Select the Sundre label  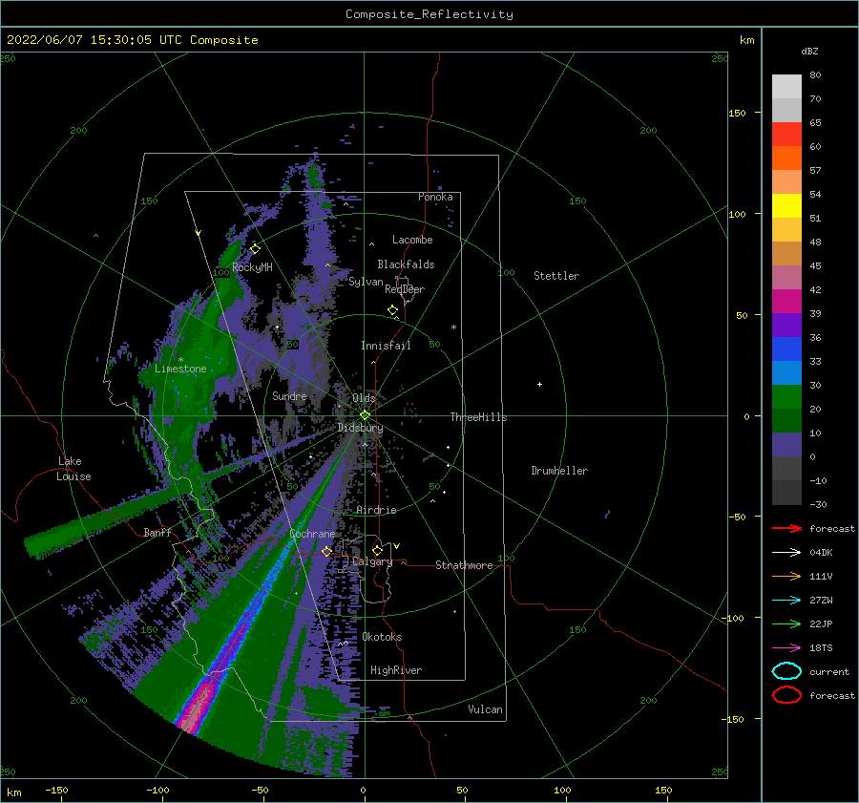(x=289, y=395)
